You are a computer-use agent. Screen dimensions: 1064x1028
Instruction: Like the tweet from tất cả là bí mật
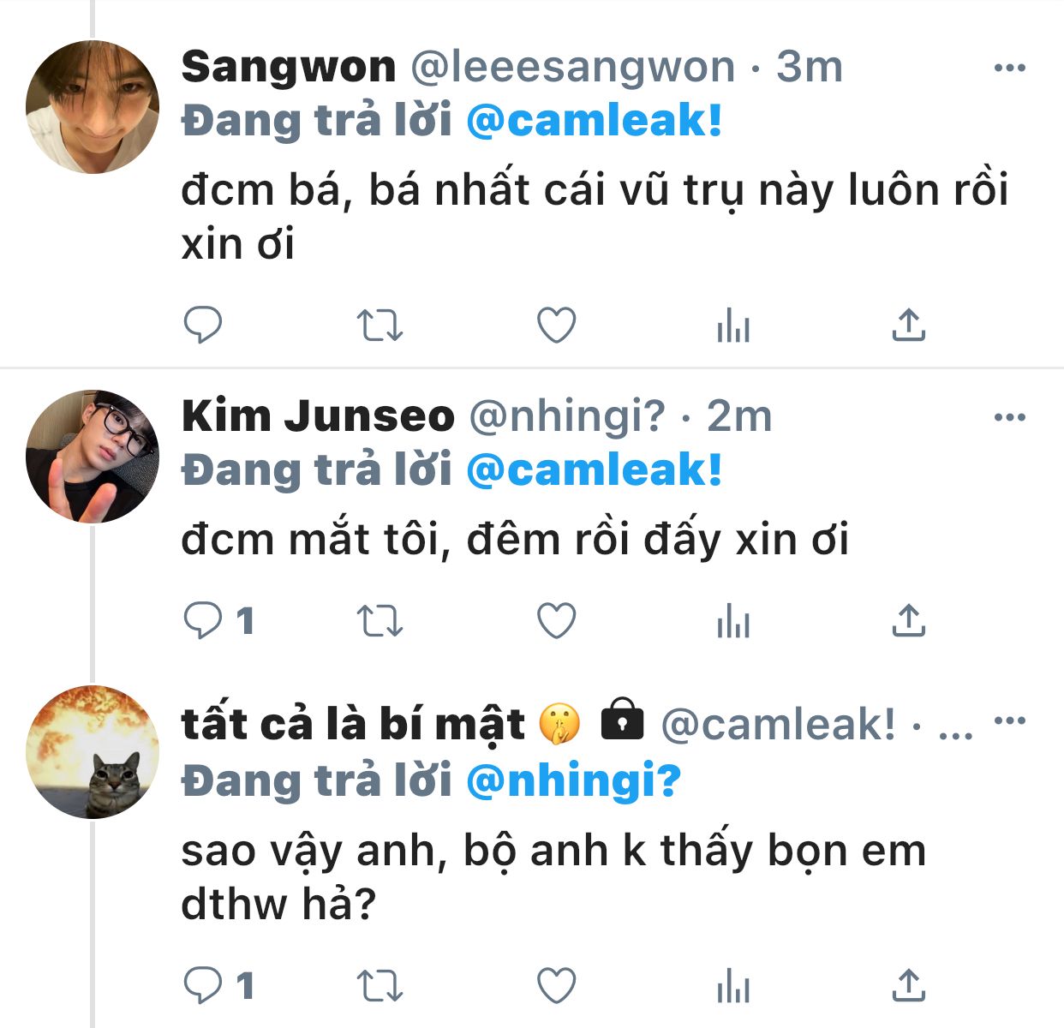point(556,986)
